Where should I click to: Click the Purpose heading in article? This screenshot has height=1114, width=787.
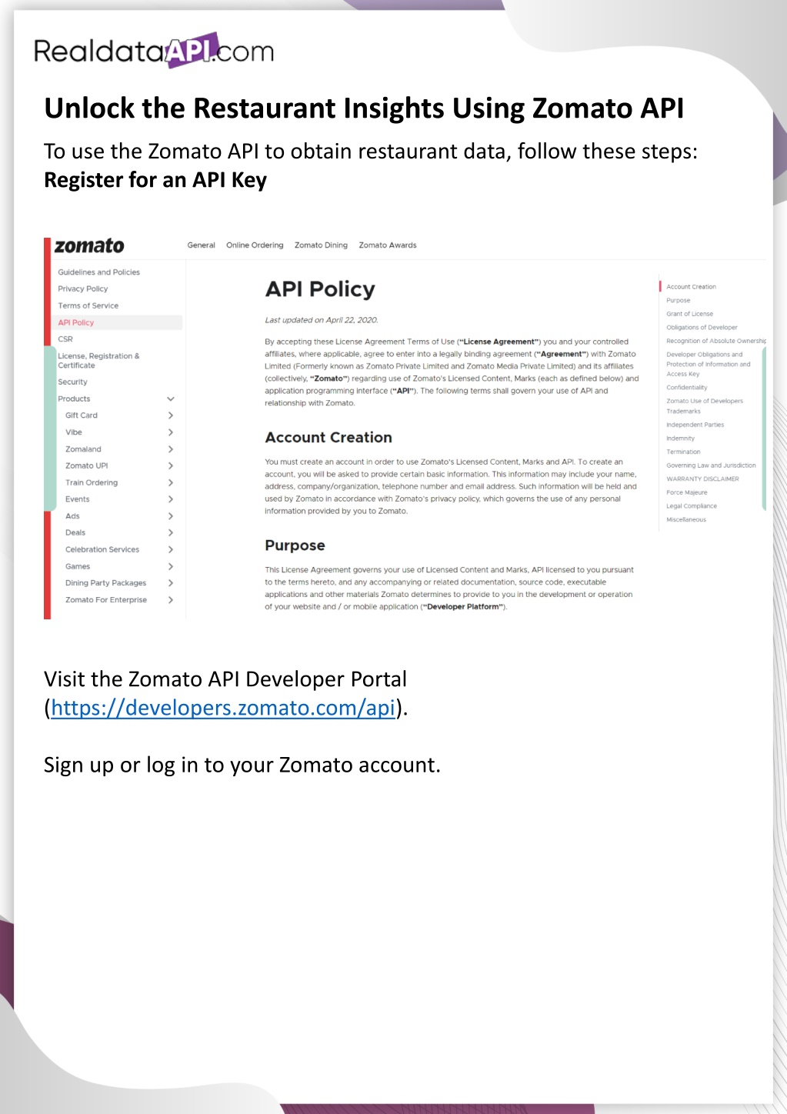[x=295, y=545]
